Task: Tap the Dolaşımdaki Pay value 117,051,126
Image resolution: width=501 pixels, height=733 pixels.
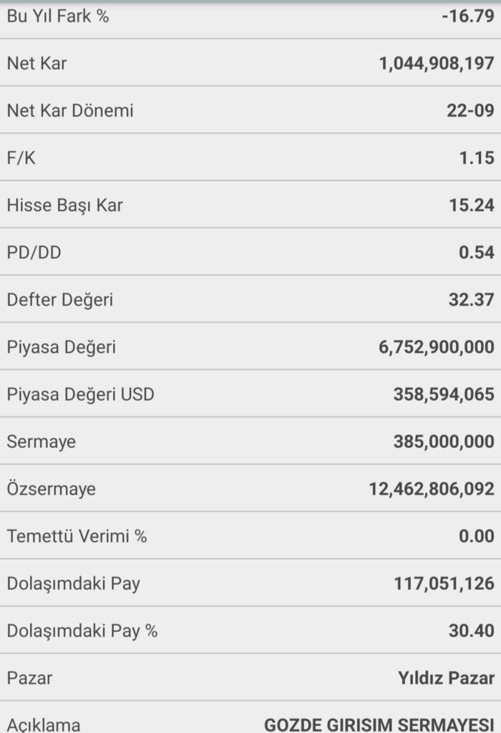Action: coord(444,583)
